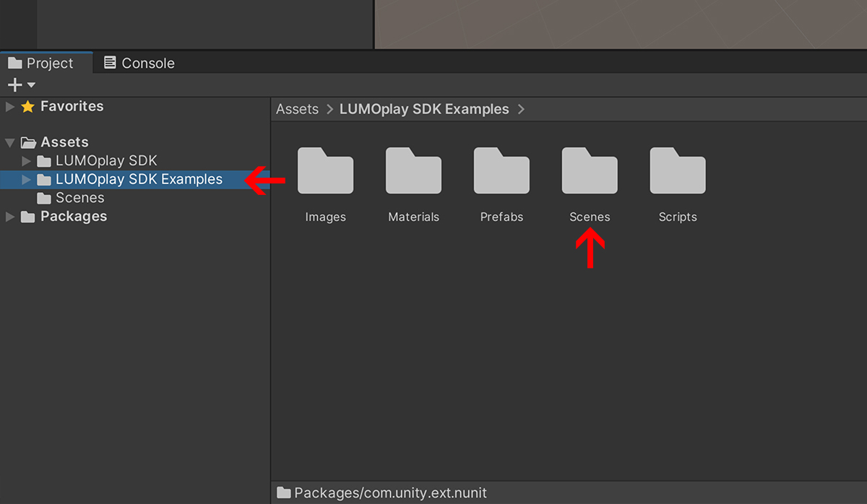
Task: Select the Project tab
Action: [41, 63]
